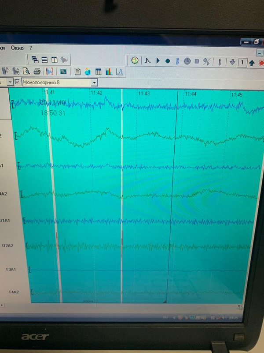Minimize the inner document window
This screenshot has width=264, height=353.
click(260, 53)
